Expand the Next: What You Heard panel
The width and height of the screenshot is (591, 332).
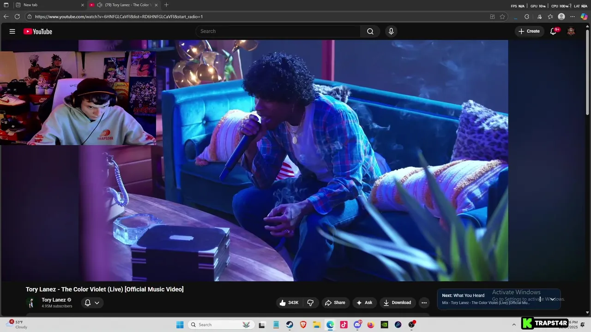coord(552,299)
